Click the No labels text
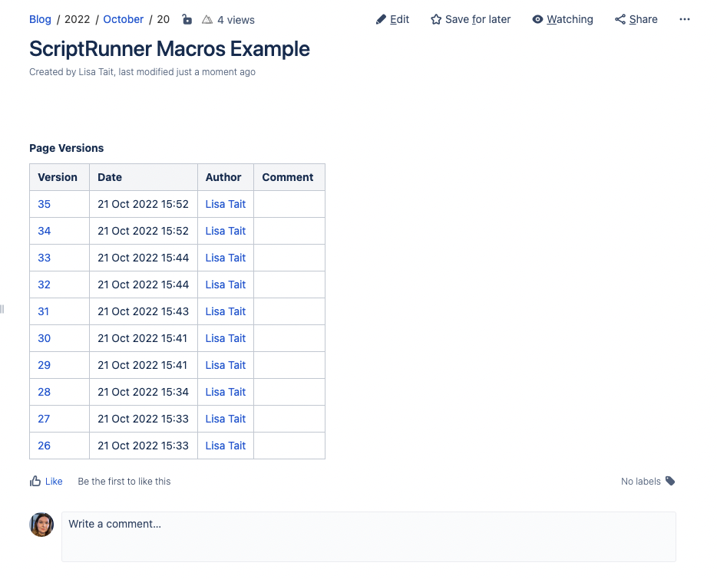This screenshot has width=717, height=579. (x=641, y=481)
